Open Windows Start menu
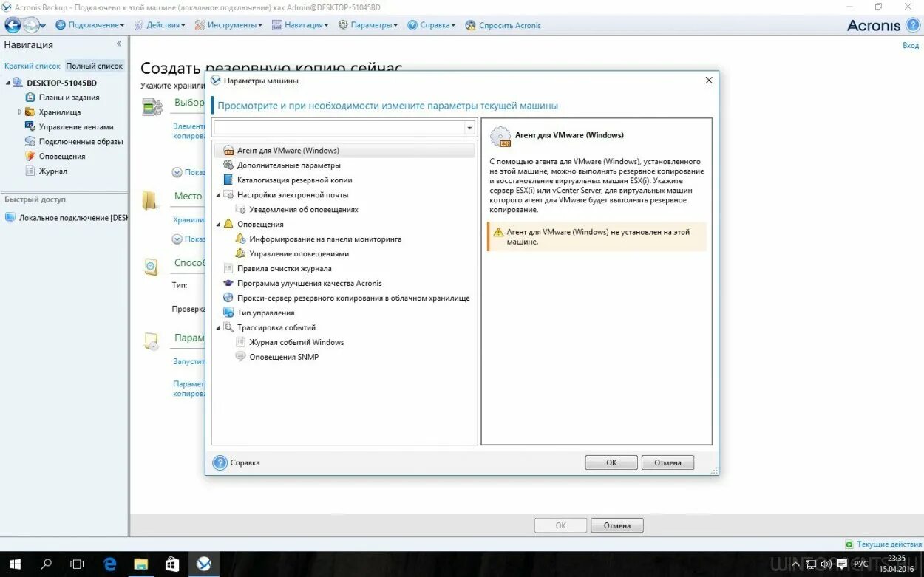 point(14,564)
